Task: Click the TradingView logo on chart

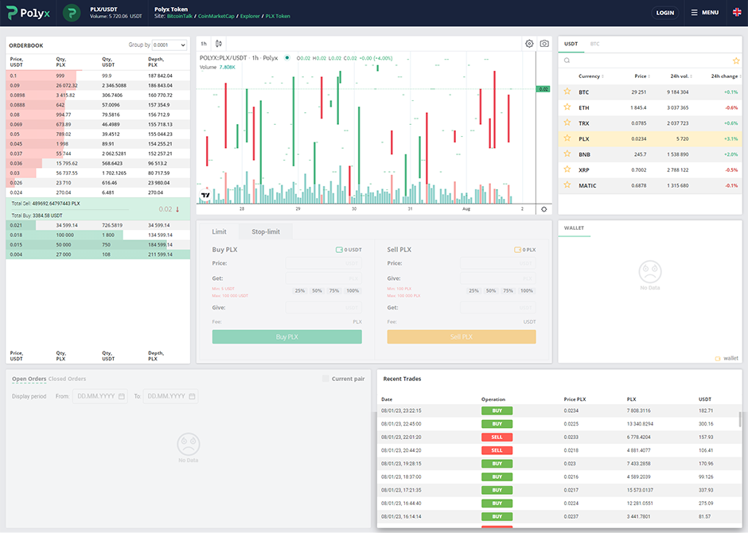Action: [205, 195]
